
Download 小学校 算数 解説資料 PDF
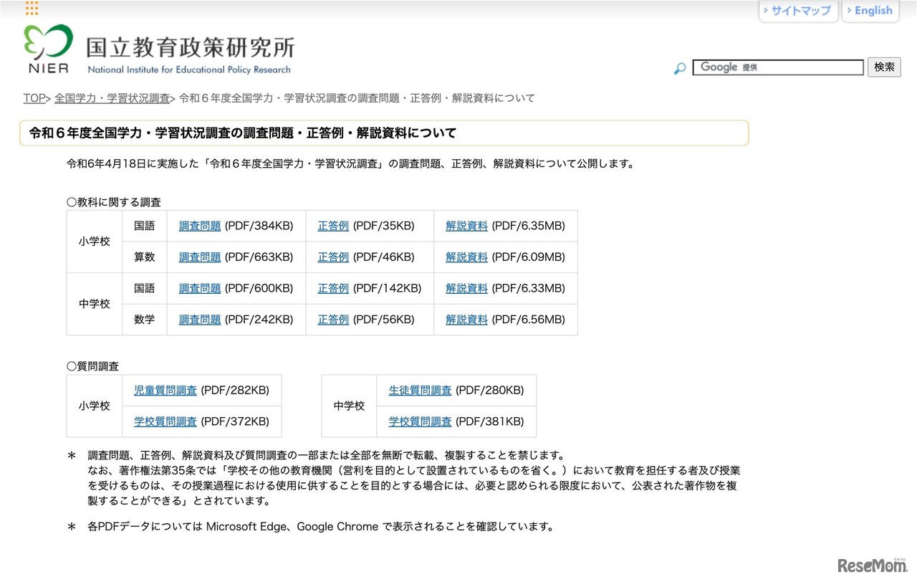pos(466,257)
